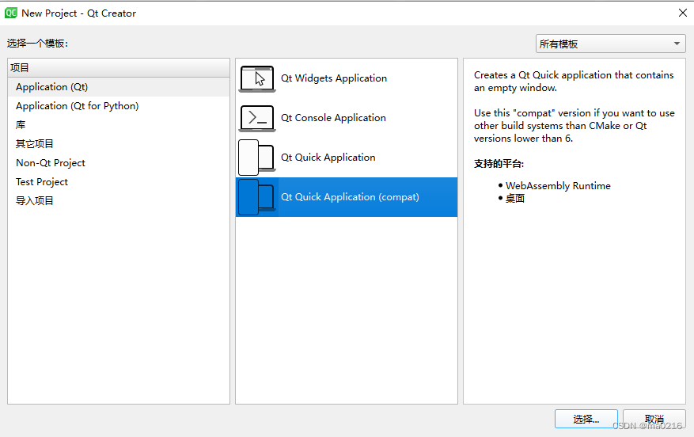Click the Qt Quick Application device icon

257,158
